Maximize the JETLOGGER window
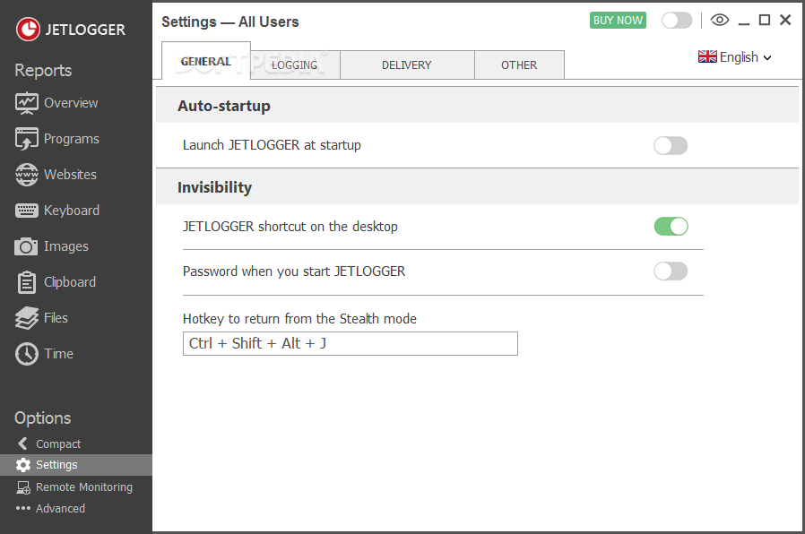Screen dimensions: 805x534 tap(765, 20)
